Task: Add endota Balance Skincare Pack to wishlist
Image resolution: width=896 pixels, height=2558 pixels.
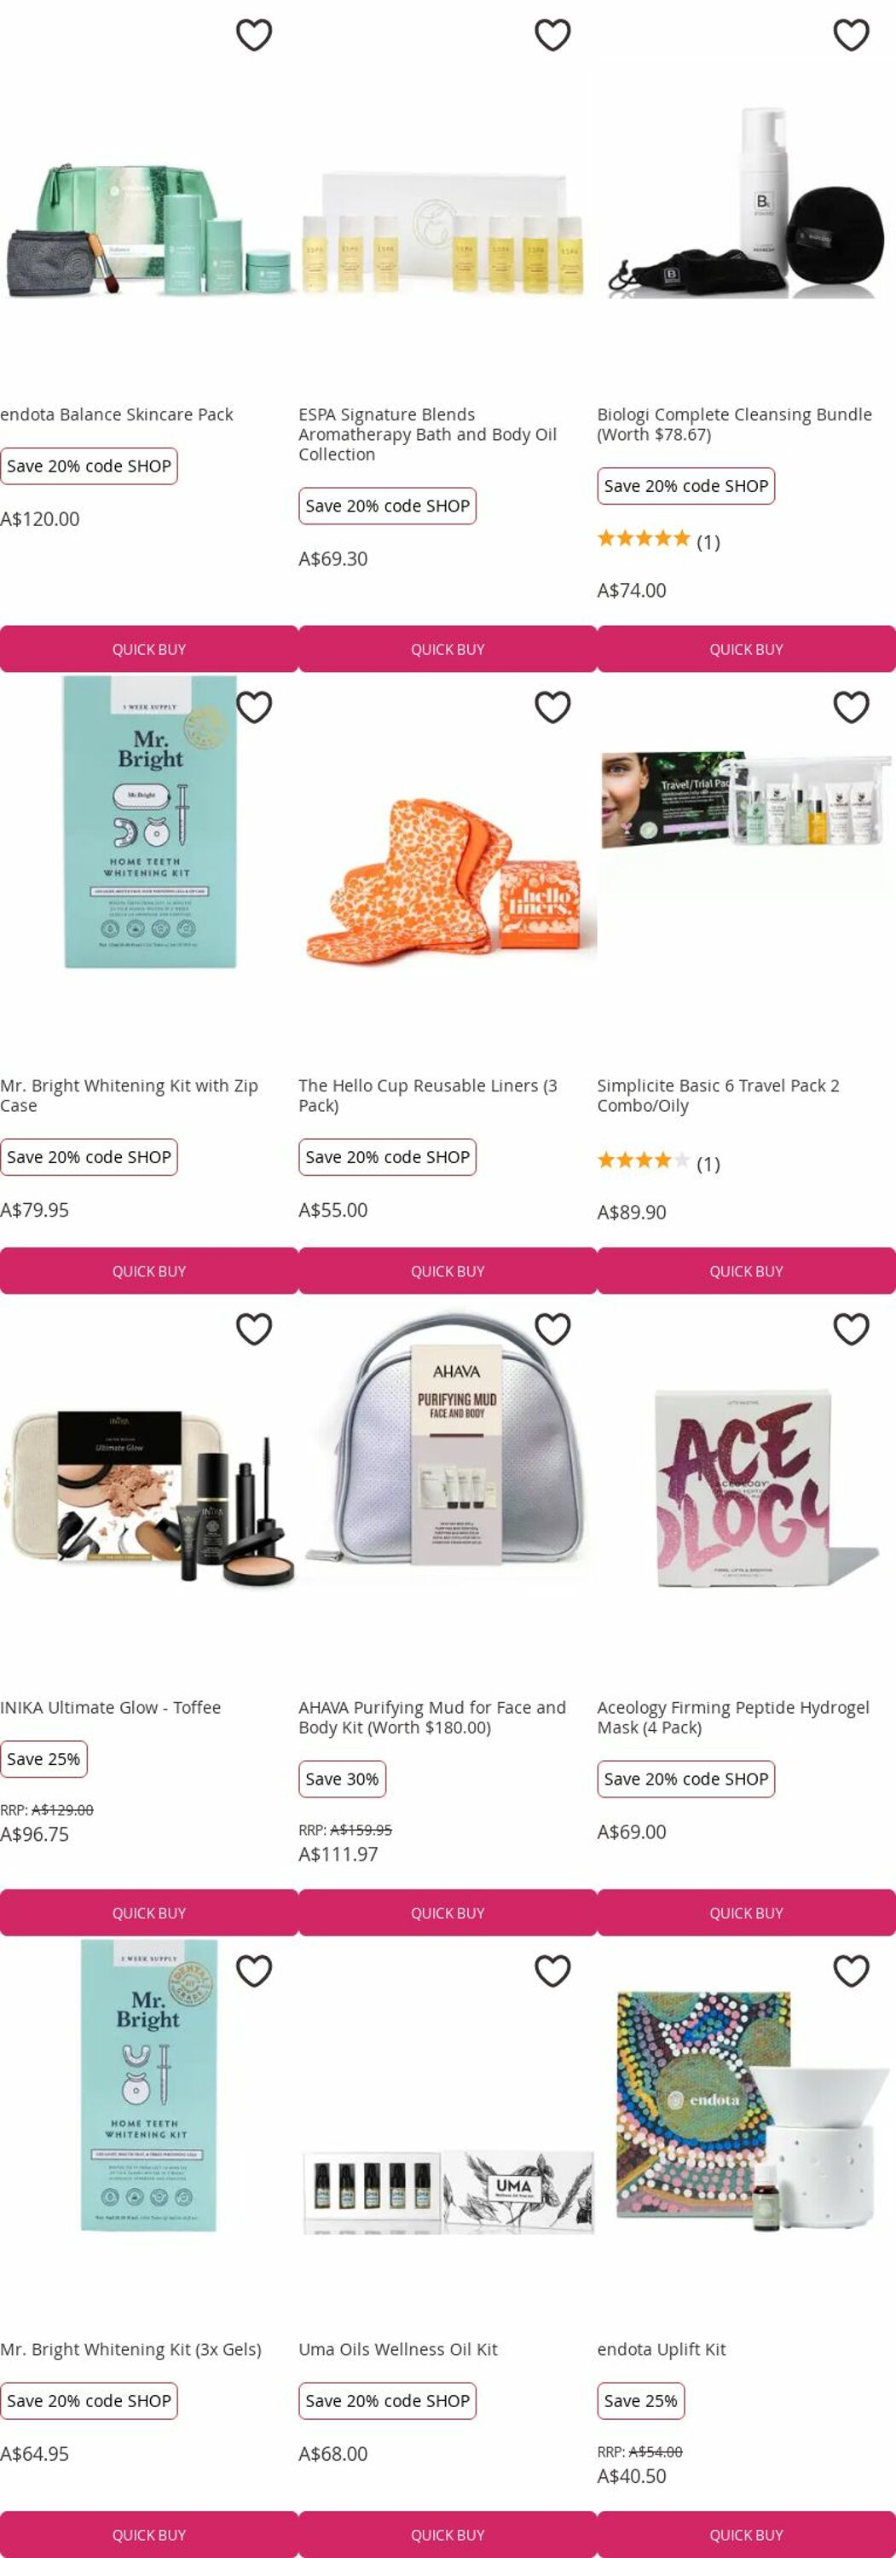Action: (x=254, y=35)
